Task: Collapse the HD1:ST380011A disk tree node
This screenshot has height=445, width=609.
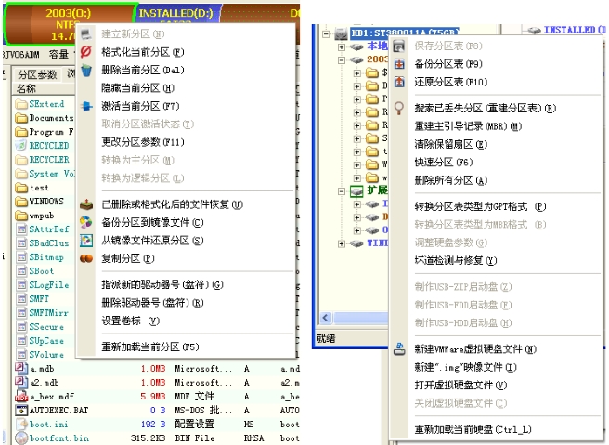Action: (325, 31)
